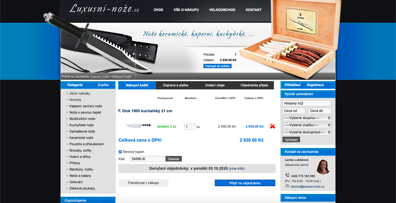Image resolution: width=396 pixels, height=203 pixels.
Task: Open the Registrace tab
Action: [315, 85]
